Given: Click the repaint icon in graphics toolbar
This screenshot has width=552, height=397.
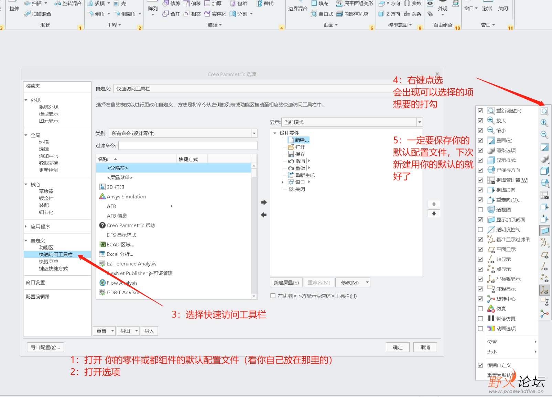Looking at the screenshot, I should 544,147.
